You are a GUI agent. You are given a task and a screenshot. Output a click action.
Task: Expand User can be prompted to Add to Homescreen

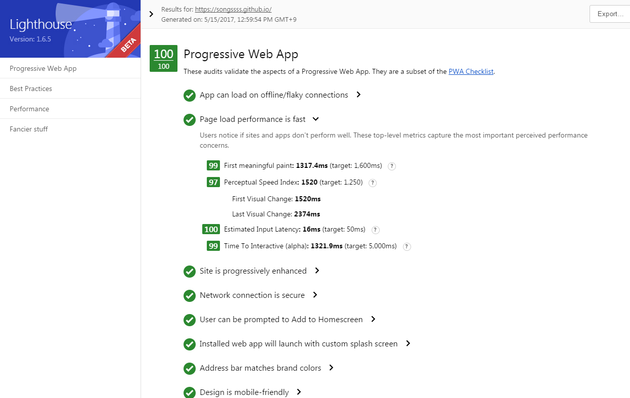[373, 319]
